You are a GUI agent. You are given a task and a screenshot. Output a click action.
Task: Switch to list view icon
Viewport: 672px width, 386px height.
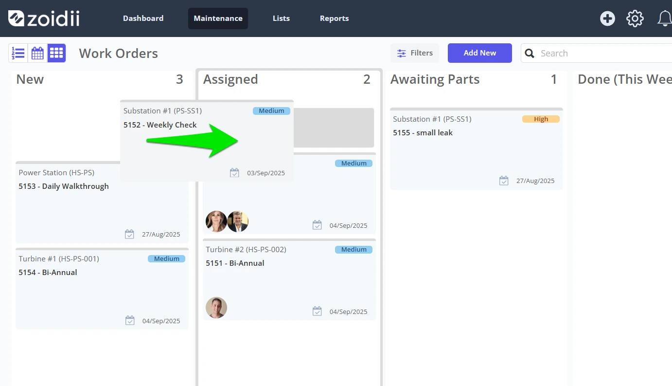[x=18, y=53]
